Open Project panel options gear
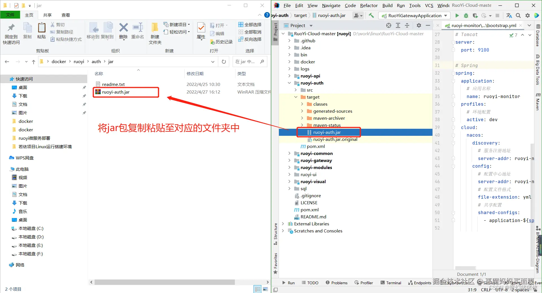Image resolution: width=542 pixels, height=293 pixels. pos(419,25)
